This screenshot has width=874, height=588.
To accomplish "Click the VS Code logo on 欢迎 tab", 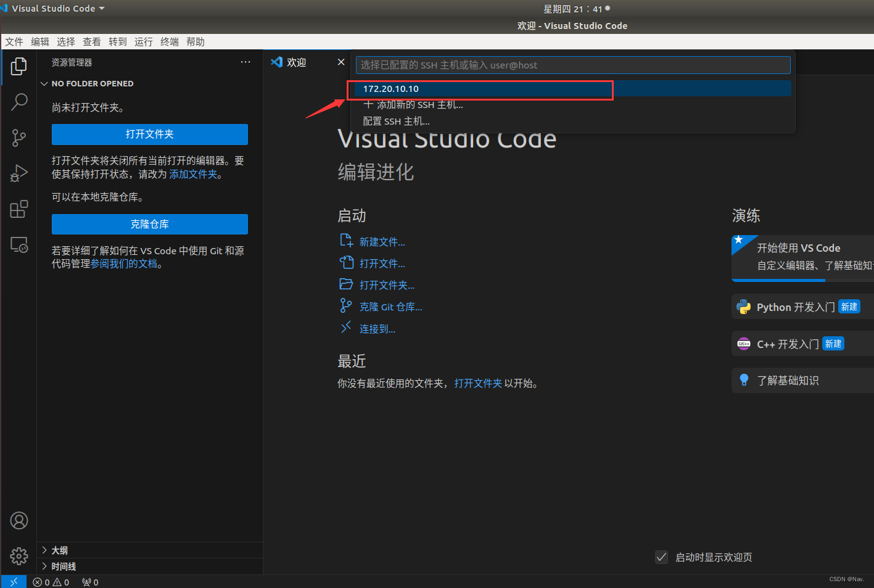I will tap(277, 62).
